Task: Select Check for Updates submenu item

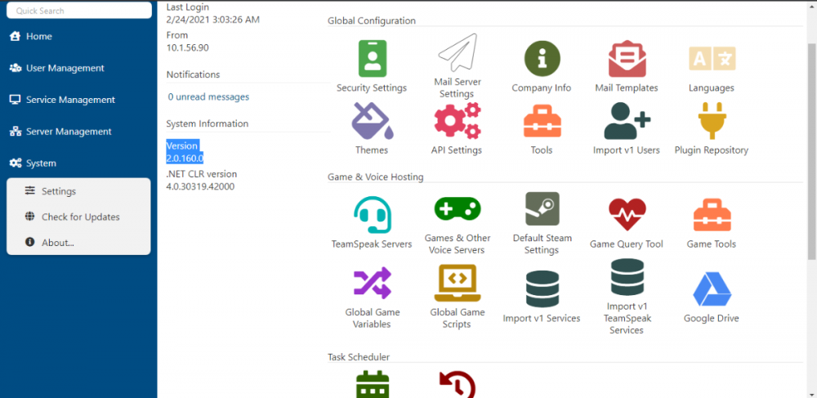Action: (x=80, y=217)
